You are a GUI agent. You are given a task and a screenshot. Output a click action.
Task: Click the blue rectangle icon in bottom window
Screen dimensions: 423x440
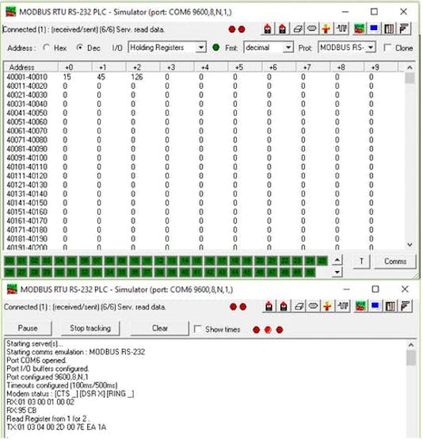coord(375,306)
